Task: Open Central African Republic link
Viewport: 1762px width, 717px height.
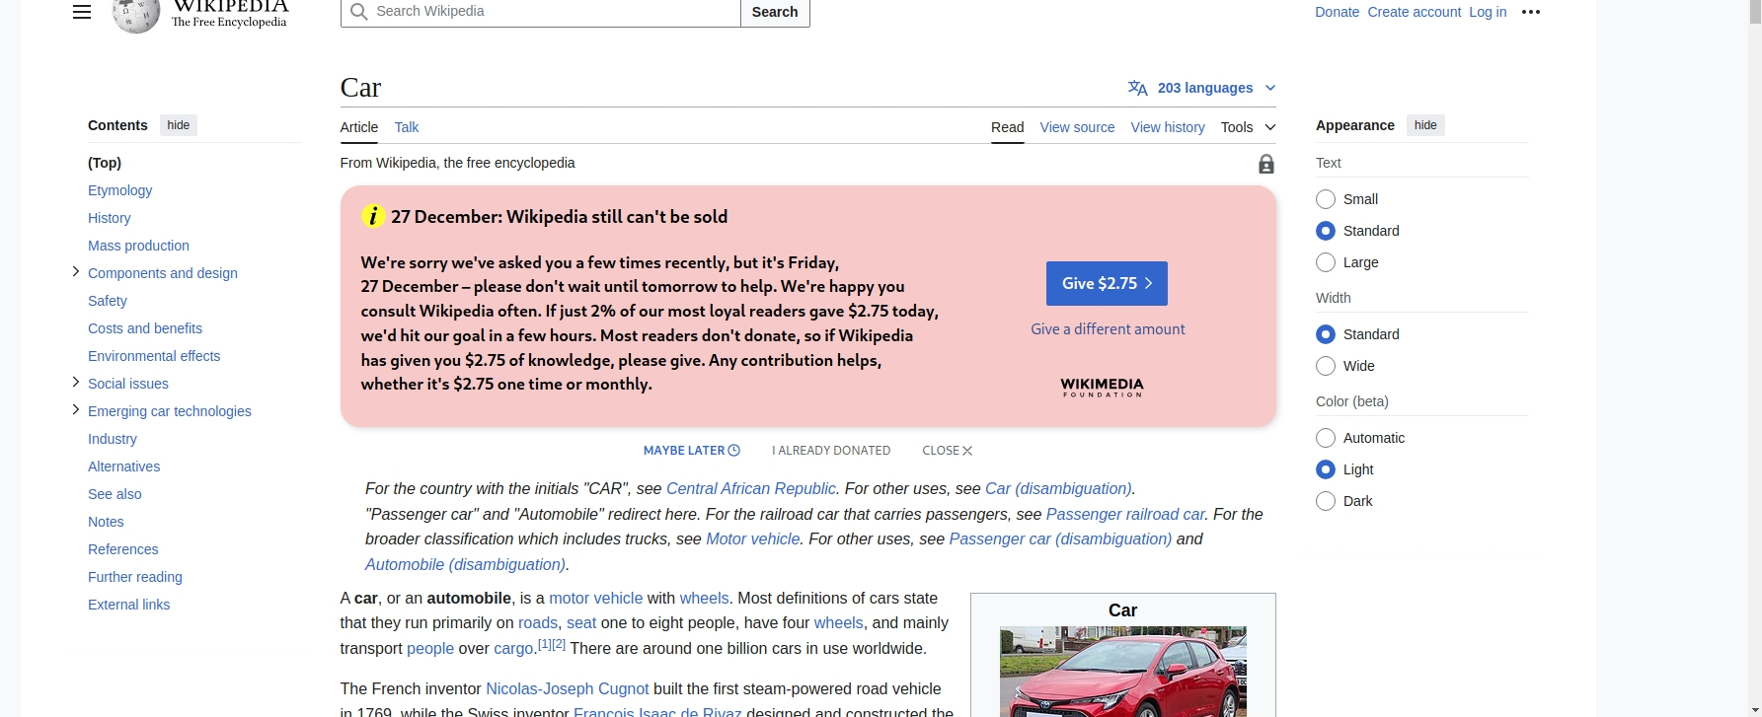Action: (751, 489)
